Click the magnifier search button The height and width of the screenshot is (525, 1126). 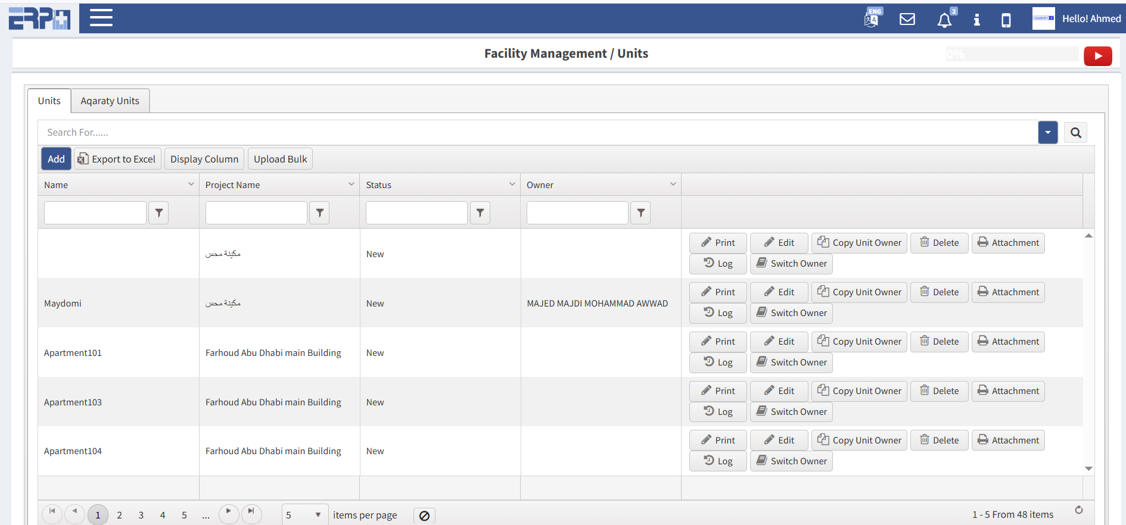click(x=1075, y=133)
